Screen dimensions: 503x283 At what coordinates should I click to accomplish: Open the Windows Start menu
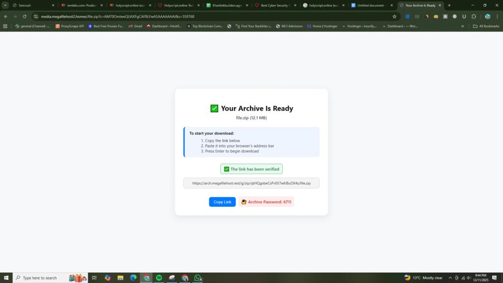[x=5, y=278]
